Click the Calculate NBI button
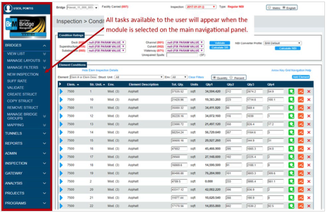The image size is (326, 212). pyautogui.click(x=288, y=49)
